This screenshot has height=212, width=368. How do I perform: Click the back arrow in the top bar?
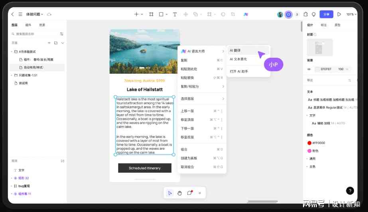[x=12, y=14]
